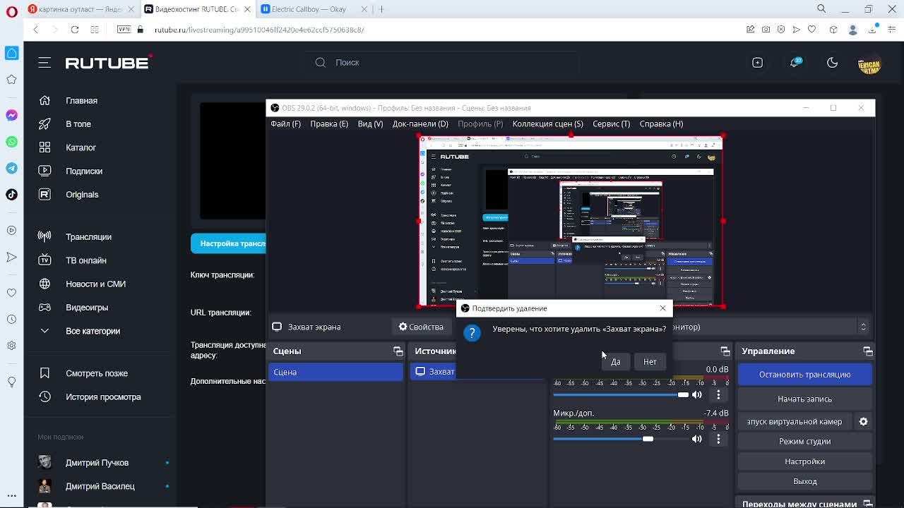Reload the browser page
The width and height of the screenshot is (904, 508).
click(x=74, y=30)
